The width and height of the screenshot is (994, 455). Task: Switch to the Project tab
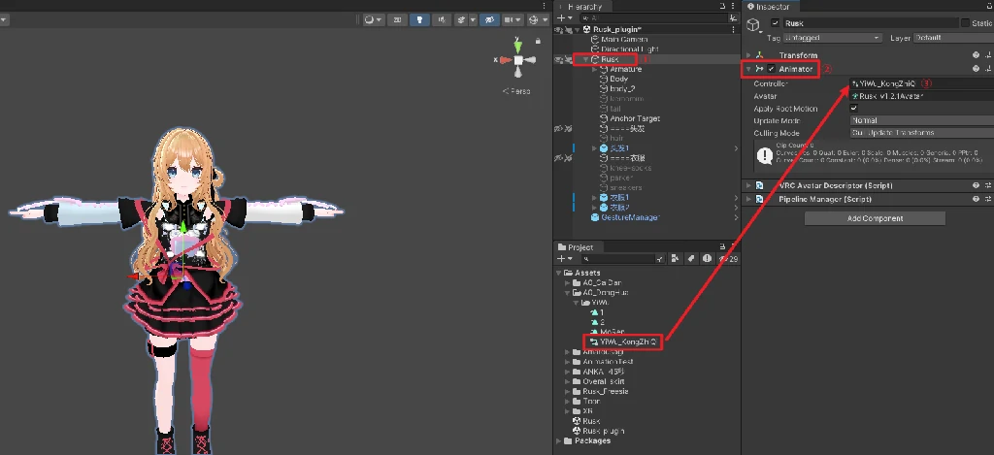580,248
